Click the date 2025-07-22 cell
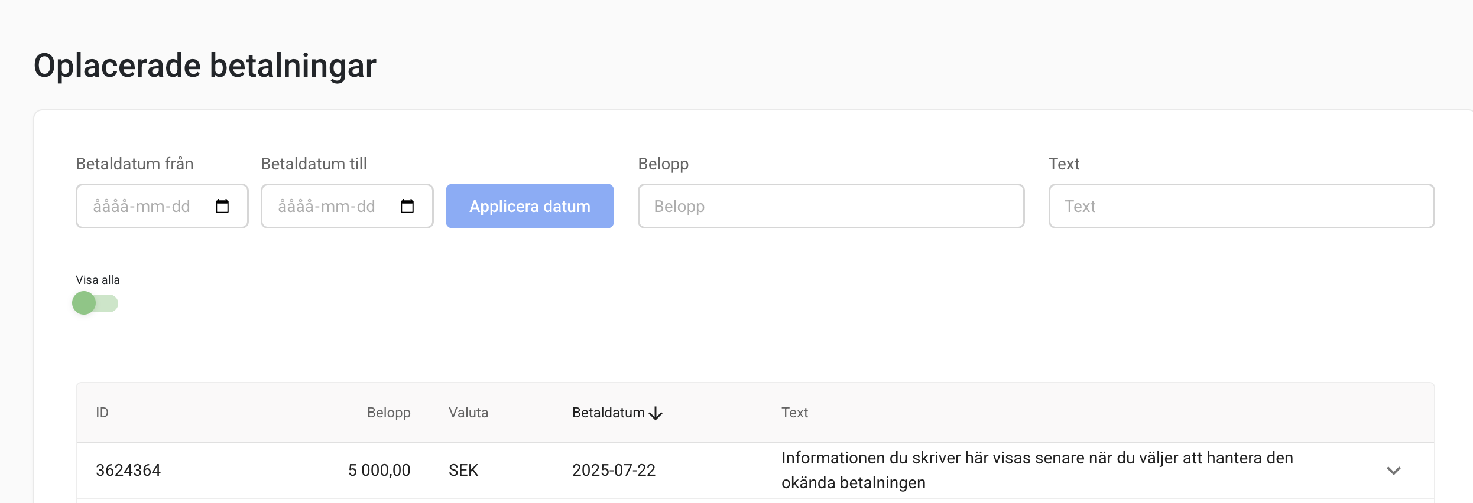This screenshot has width=1473, height=503. (x=614, y=471)
